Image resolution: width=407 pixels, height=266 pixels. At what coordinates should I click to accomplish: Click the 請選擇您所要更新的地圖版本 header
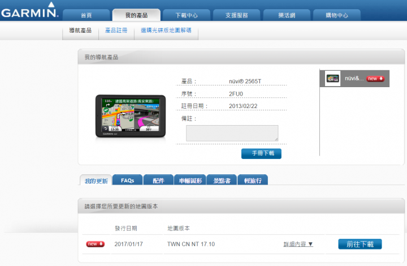click(241, 206)
